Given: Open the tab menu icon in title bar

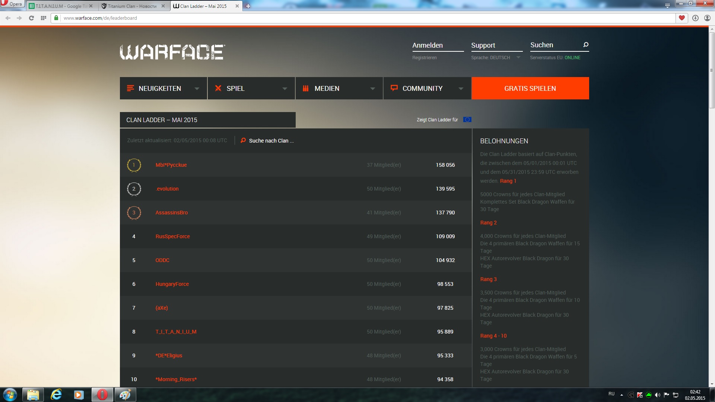Looking at the screenshot, I should (x=667, y=6).
